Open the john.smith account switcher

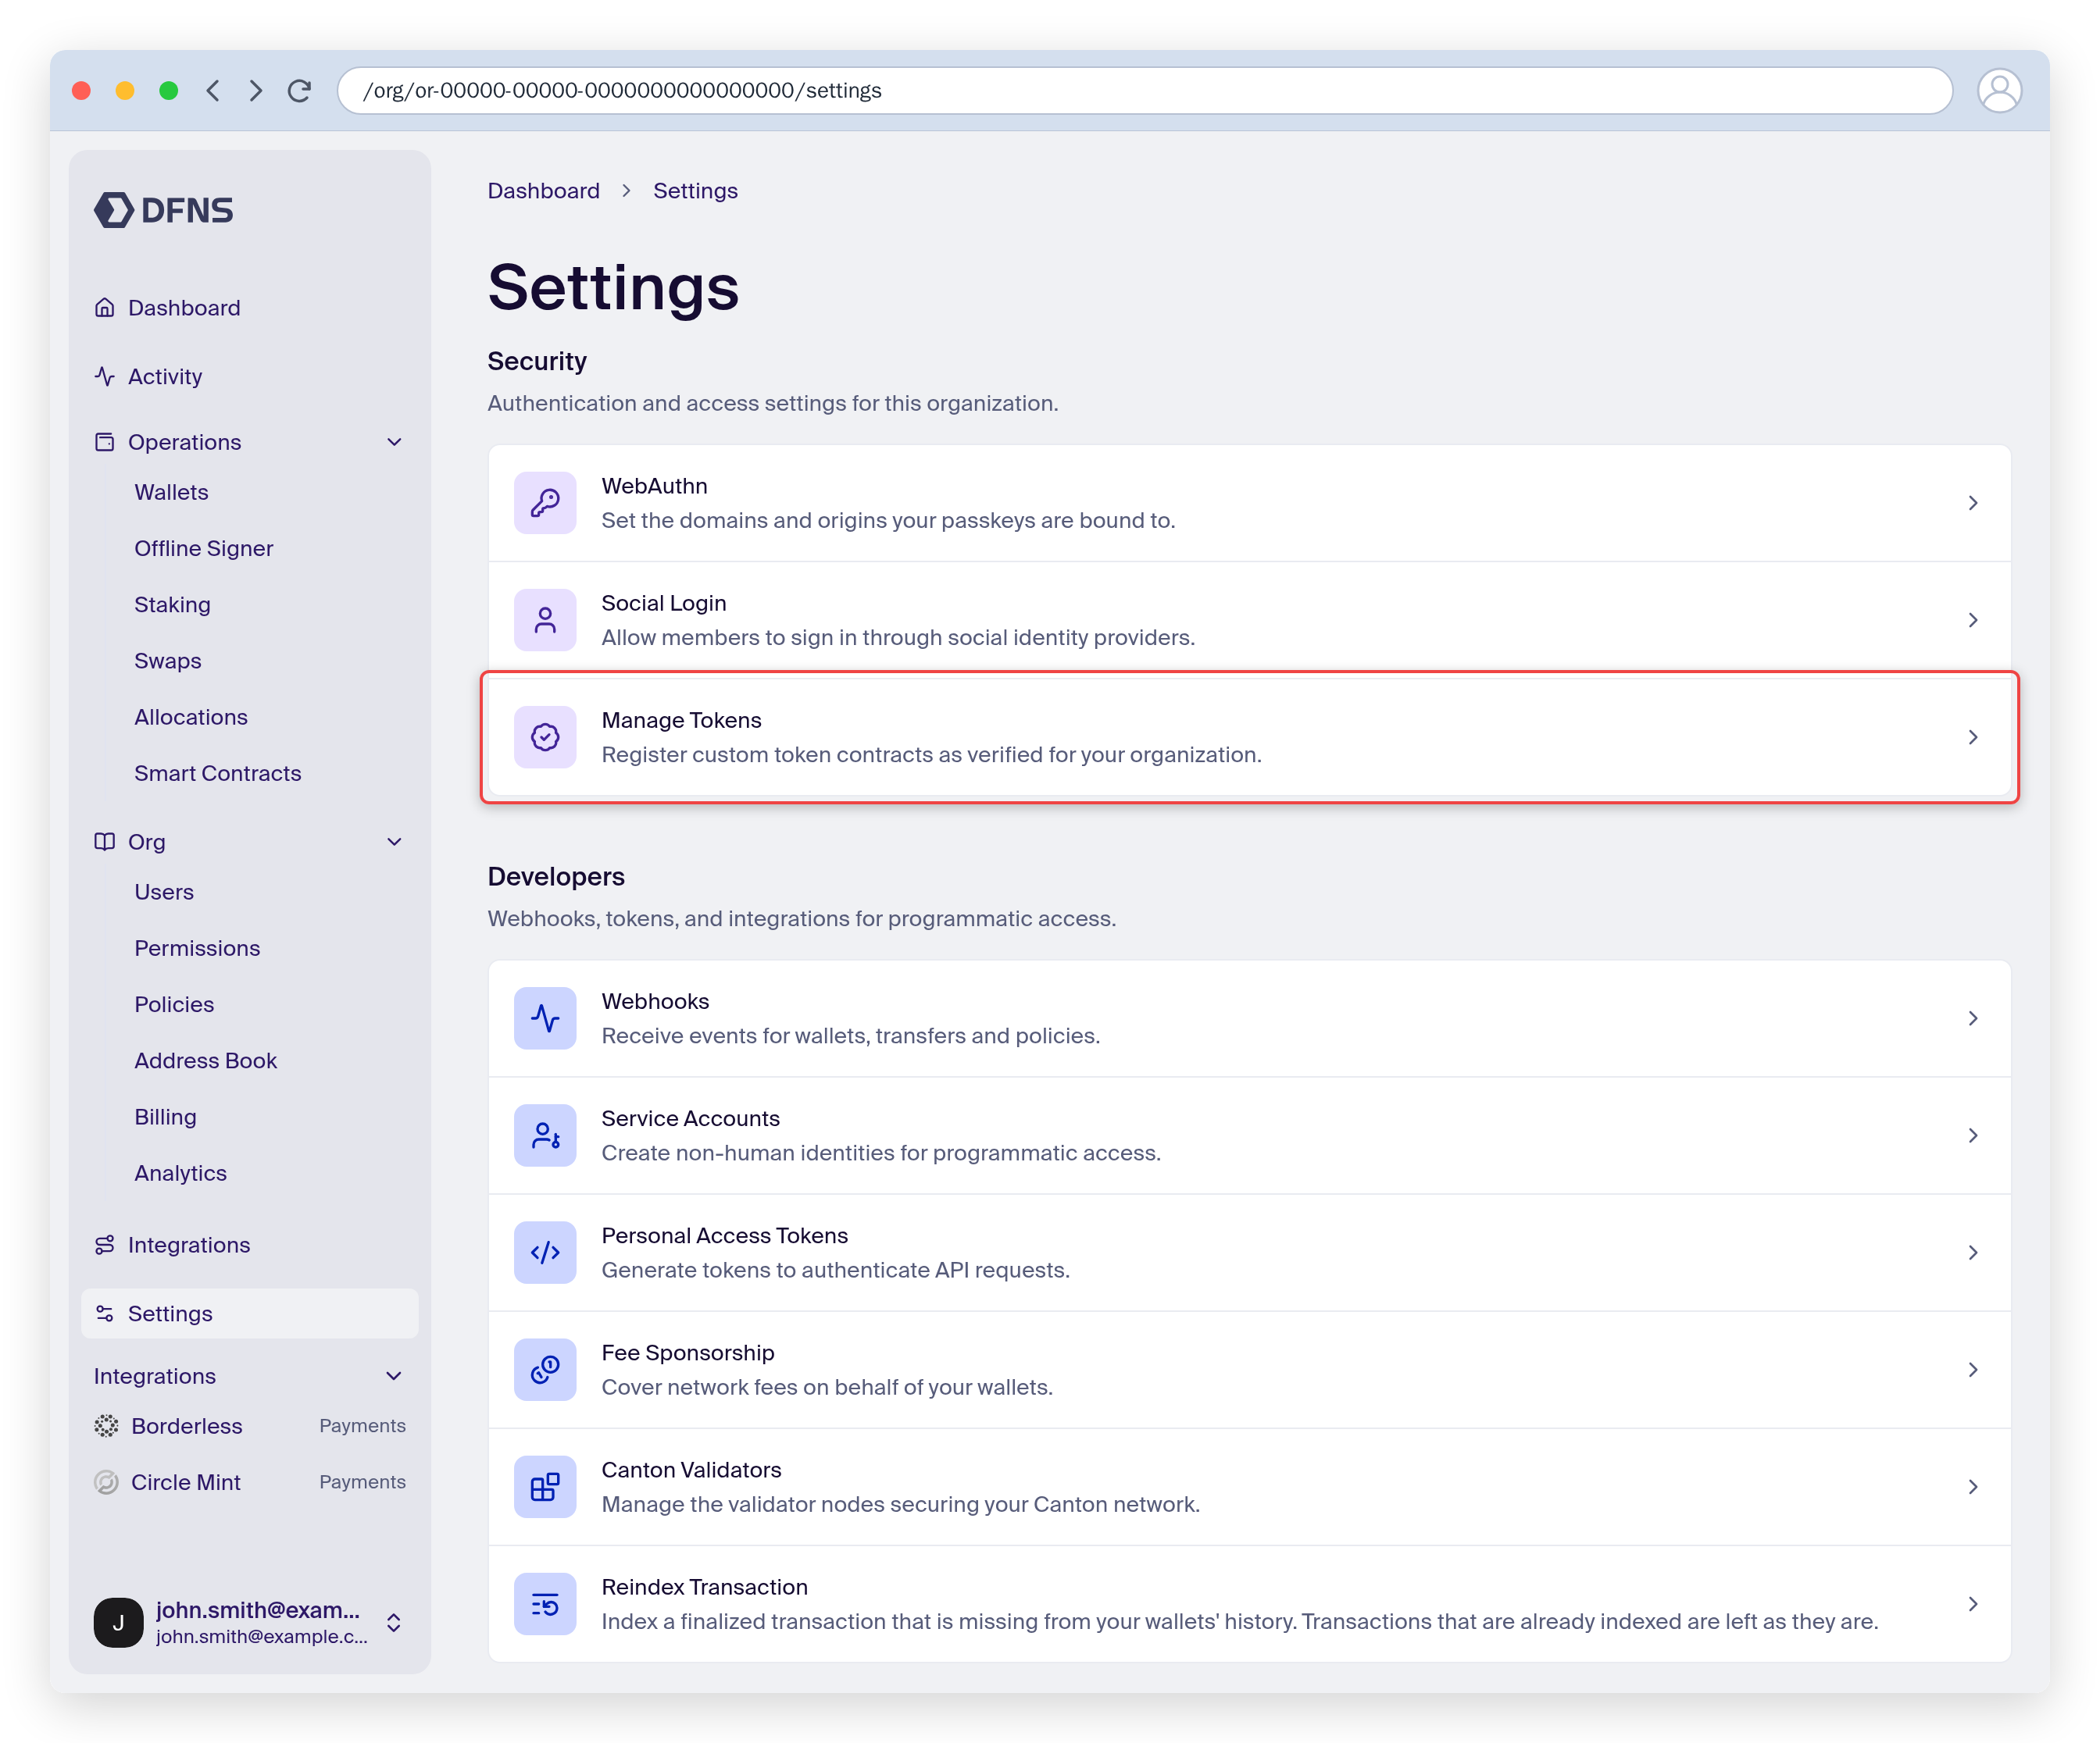tap(250, 1621)
